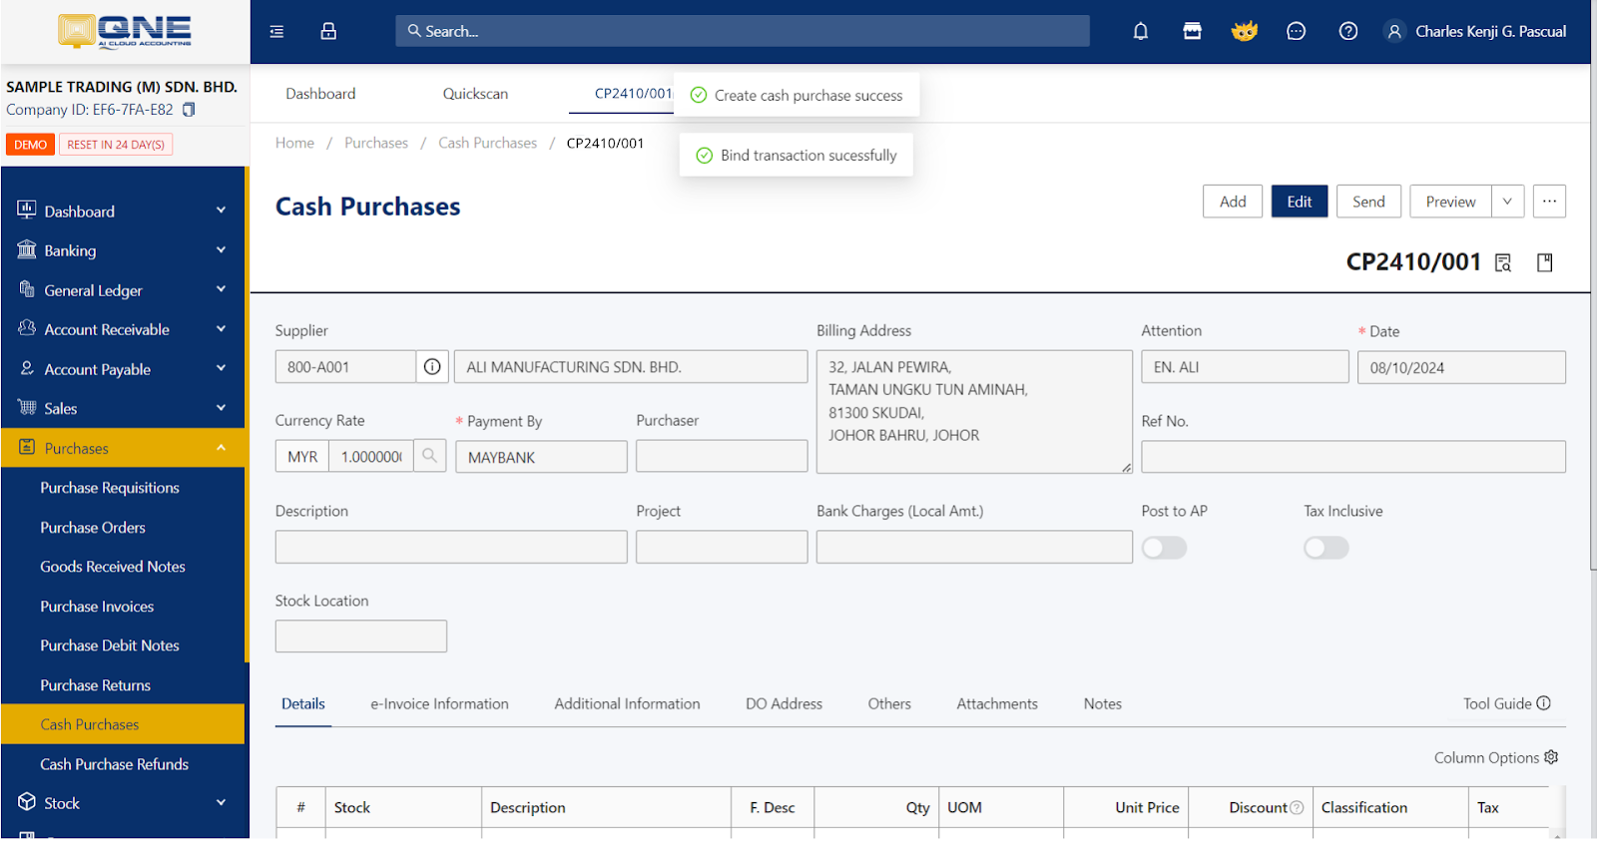The width and height of the screenshot is (1597, 856).
Task: Switch to Dashboard tab
Action: coord(320,94)
